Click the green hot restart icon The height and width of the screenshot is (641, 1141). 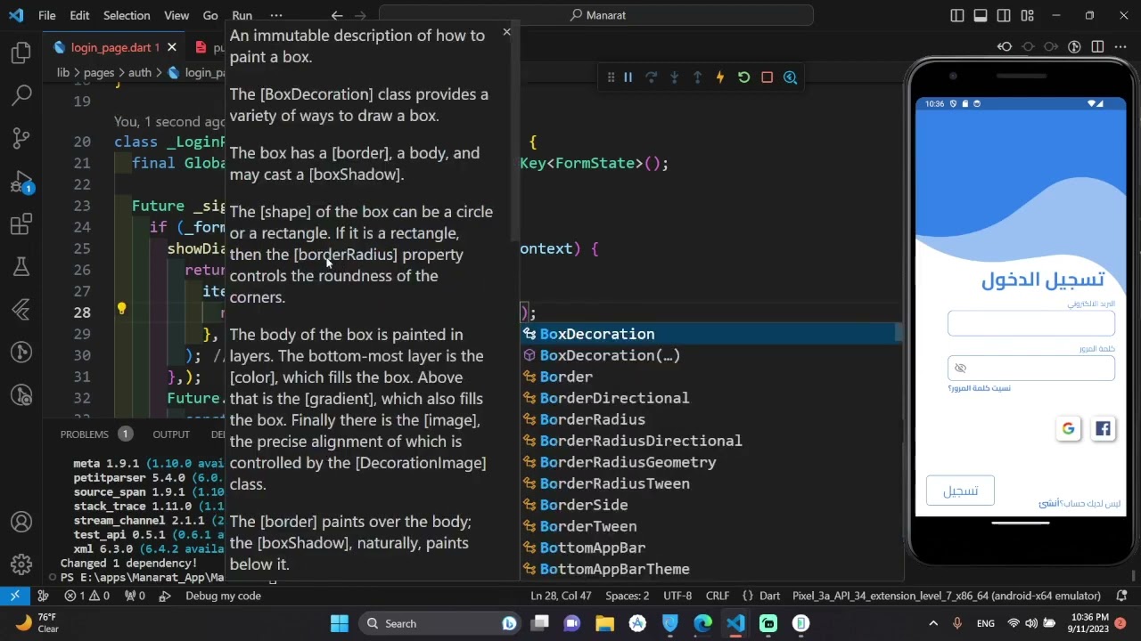click(743, 77)
